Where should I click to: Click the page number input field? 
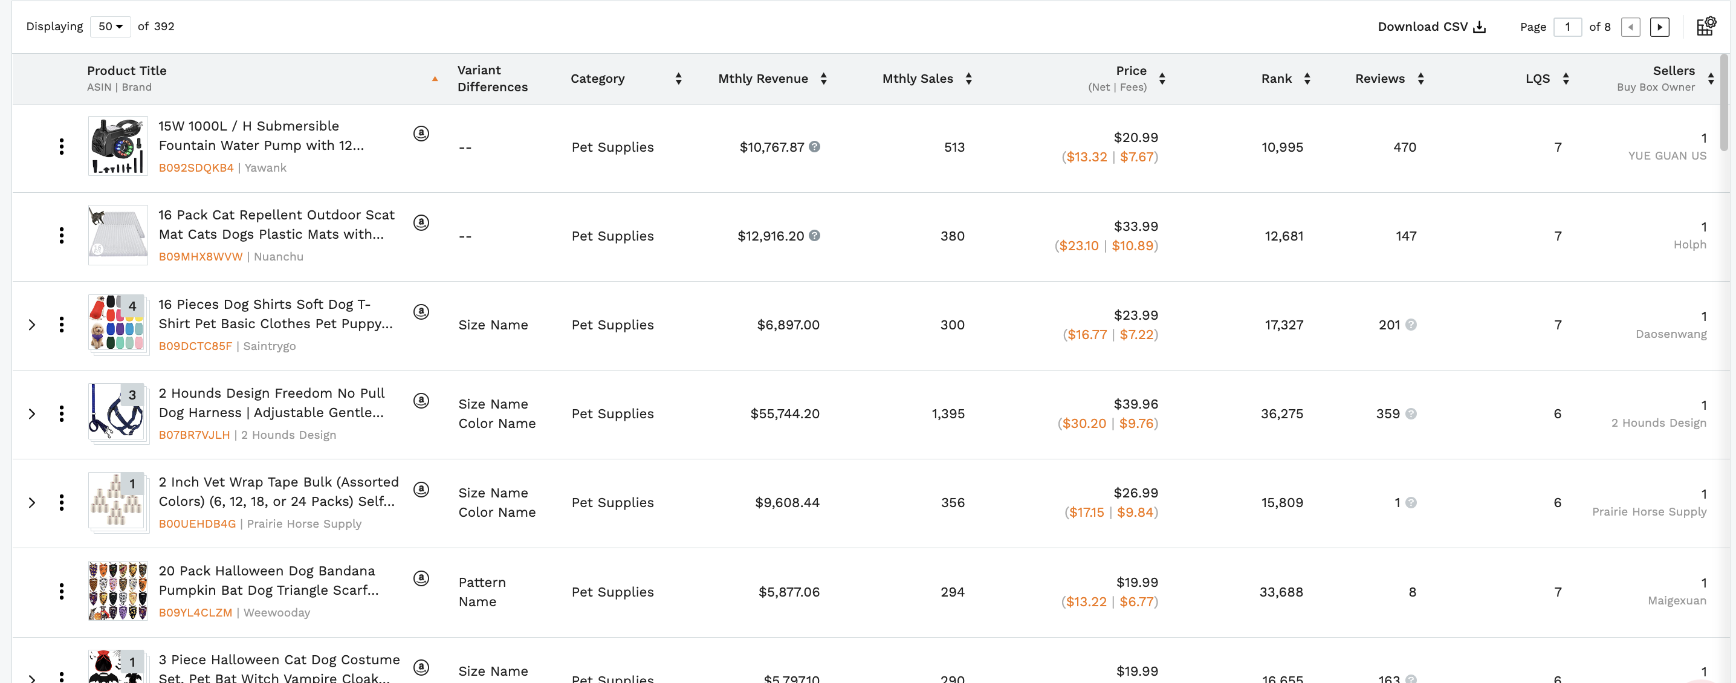click(x=1567, y=27)
